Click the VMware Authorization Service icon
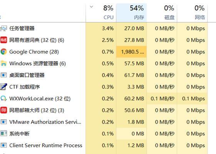 pyautogui.click(x=3, y=122)
